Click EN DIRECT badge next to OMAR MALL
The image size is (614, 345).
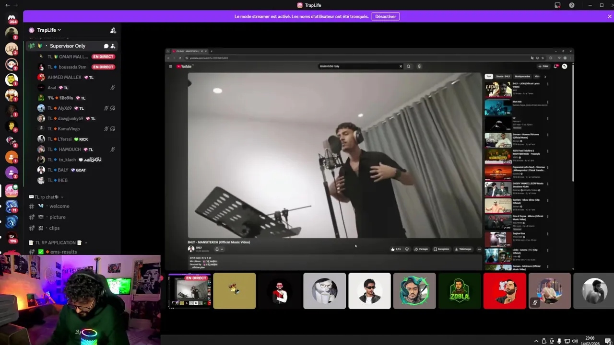[x=103, y=57]
